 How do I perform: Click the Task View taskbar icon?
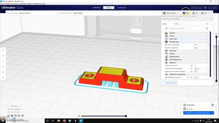tap(53, 121)
